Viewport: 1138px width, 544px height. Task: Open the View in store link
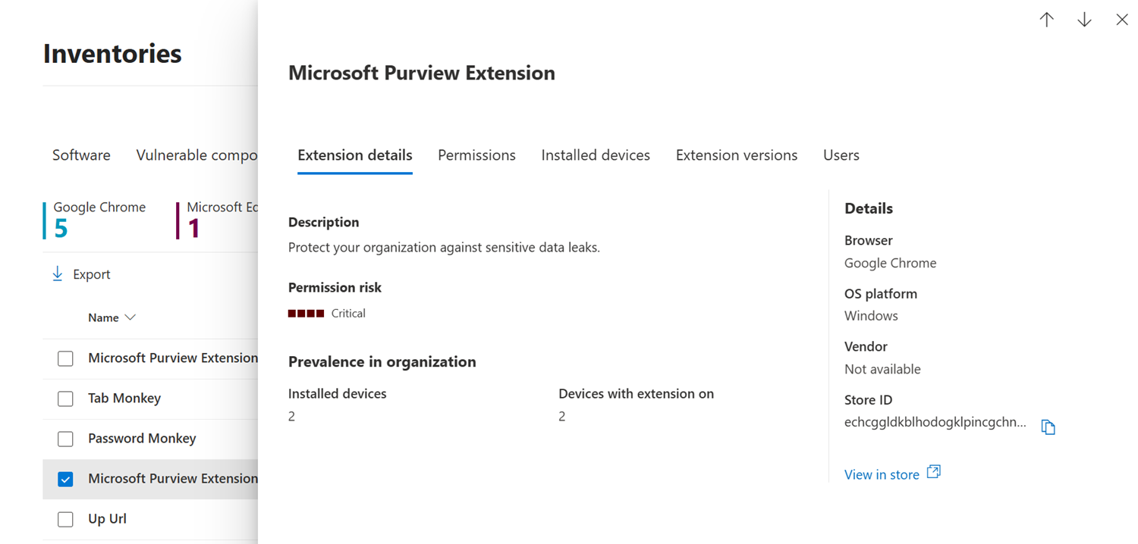[x=882, y=474]
